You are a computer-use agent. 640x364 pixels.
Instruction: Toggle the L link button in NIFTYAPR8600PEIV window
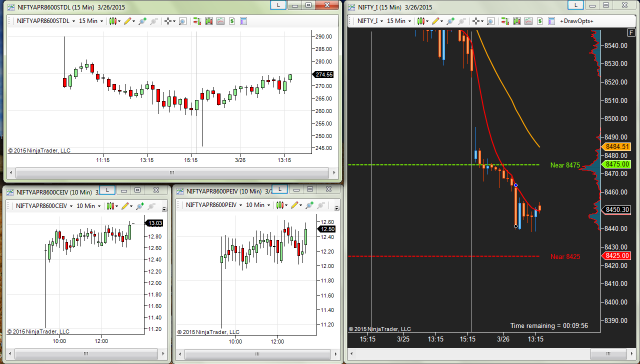pos(279,189)
